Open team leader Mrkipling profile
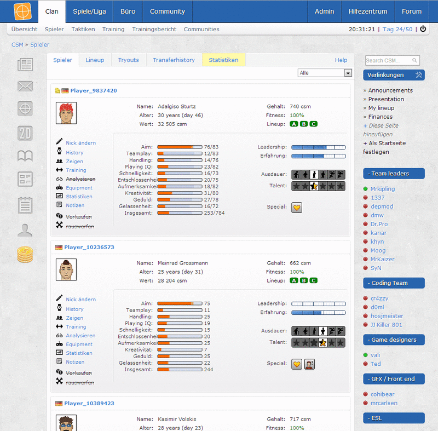 point(384,188)
